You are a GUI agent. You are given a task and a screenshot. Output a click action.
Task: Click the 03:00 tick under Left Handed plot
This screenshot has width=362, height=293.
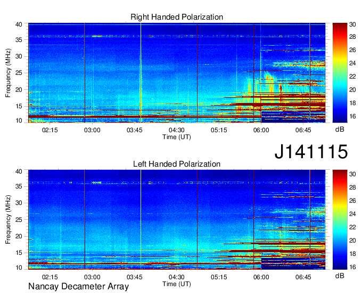(92, 277)
